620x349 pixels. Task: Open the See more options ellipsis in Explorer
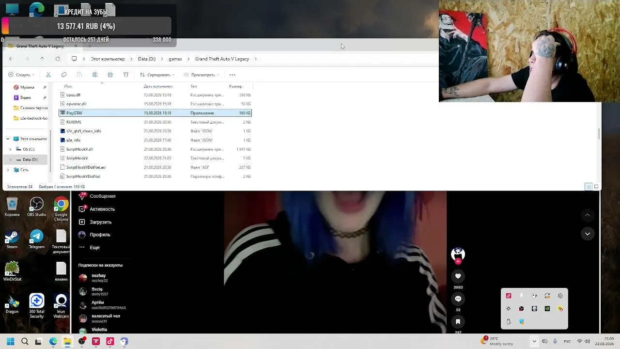coord(232,75)
